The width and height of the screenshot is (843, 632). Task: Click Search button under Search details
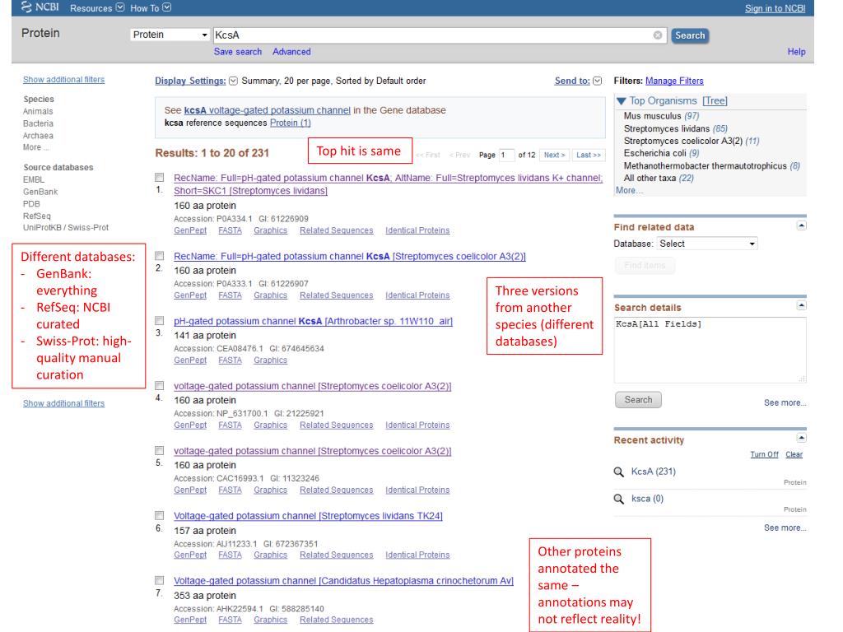638,400
